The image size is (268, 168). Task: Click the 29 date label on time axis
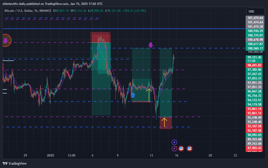tap(25, 155)
